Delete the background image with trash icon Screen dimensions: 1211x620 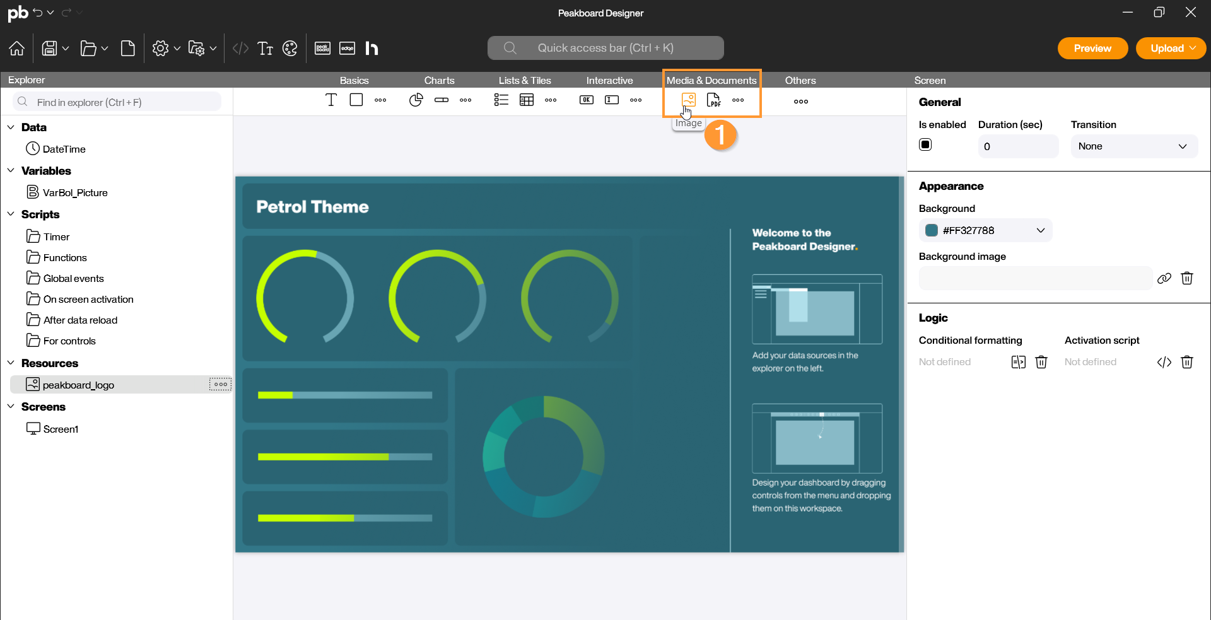[x=1187, y=278]
